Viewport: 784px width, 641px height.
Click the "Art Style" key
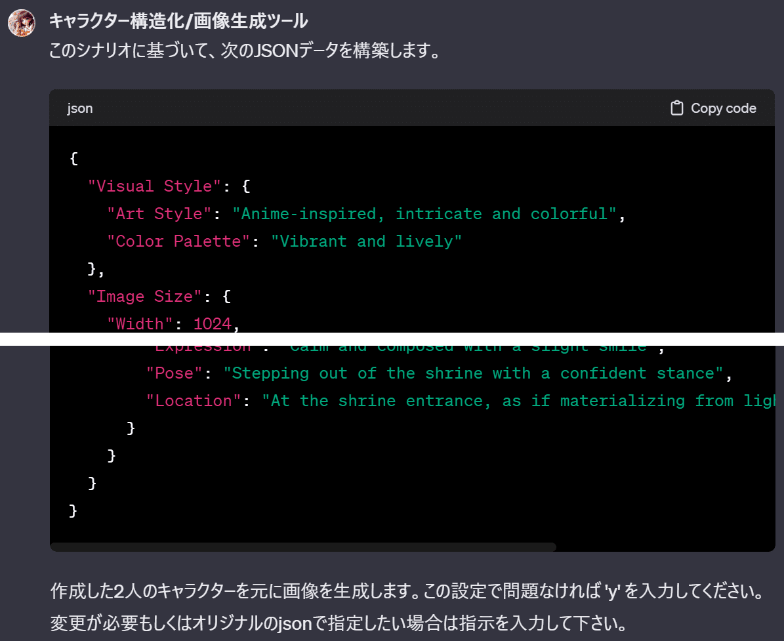click(159, 213)
